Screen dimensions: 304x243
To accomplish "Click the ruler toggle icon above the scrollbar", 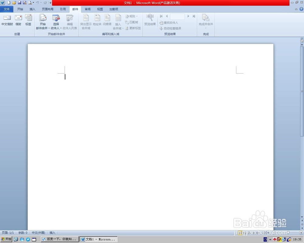I will coord(302,41).
